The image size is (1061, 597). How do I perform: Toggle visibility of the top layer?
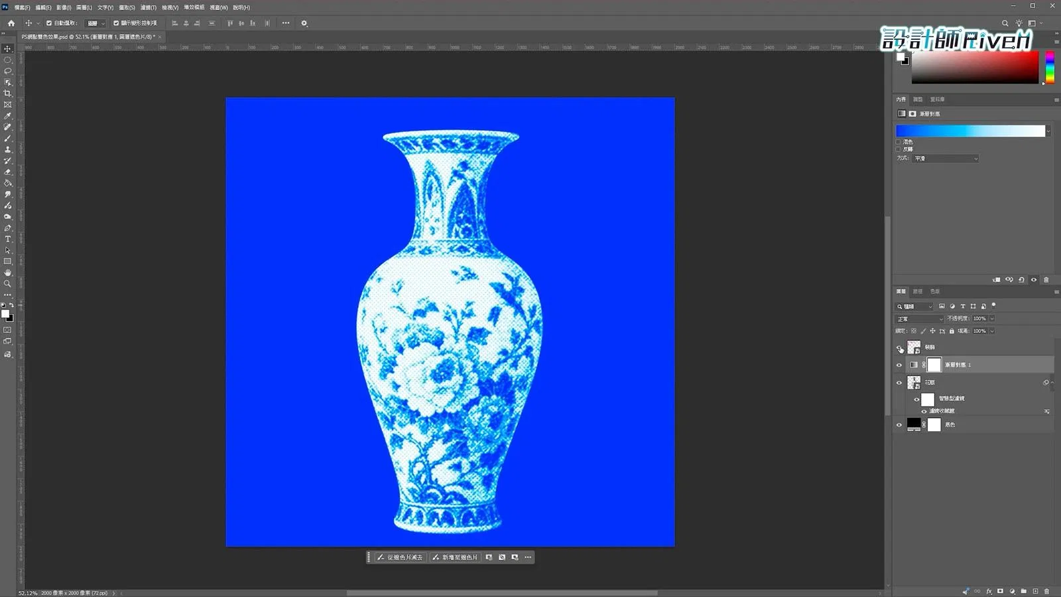click(x=899, y=348)
